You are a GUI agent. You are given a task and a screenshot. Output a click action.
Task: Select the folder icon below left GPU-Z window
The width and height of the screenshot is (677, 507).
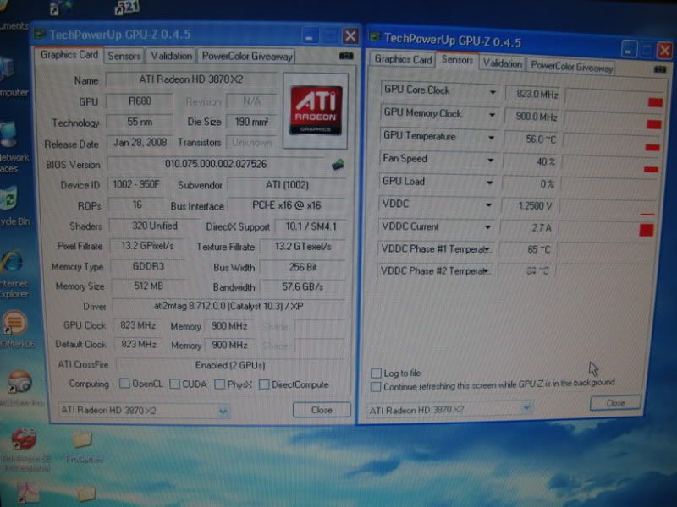point(82,447)
